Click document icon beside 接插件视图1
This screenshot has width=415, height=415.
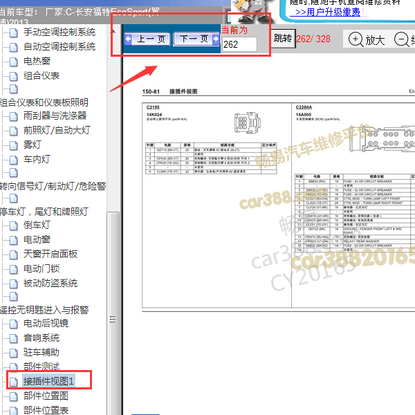click(x=14, y=382)
